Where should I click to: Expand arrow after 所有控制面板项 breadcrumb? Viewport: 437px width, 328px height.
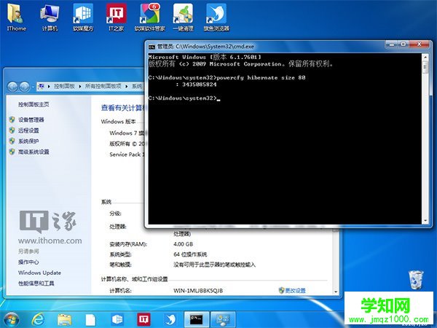pos(127,87)
